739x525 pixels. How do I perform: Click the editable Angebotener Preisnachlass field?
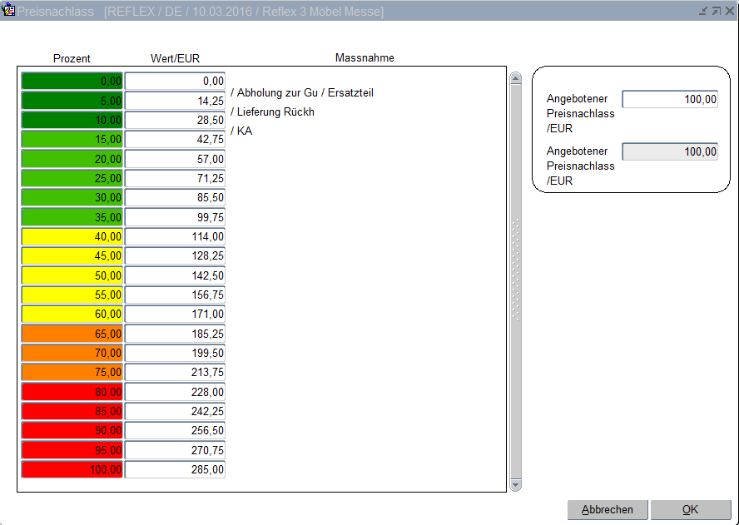[669, 100]
